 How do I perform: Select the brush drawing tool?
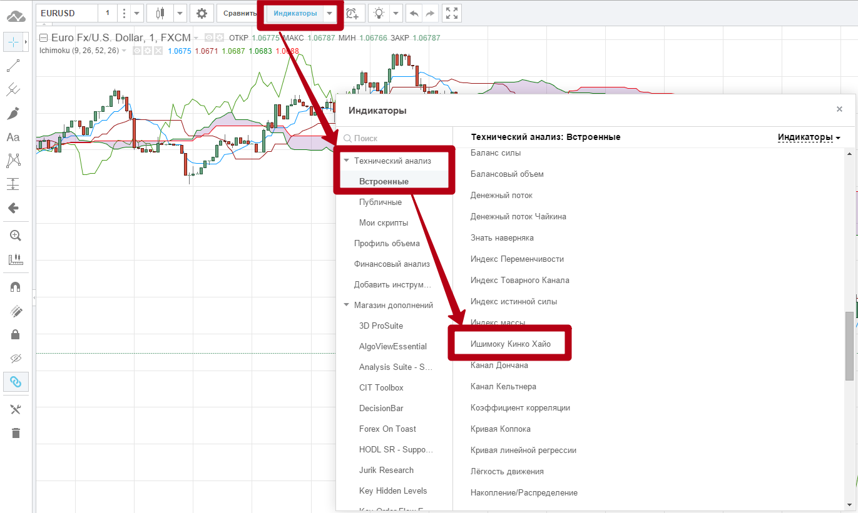[x=13, y=113]
